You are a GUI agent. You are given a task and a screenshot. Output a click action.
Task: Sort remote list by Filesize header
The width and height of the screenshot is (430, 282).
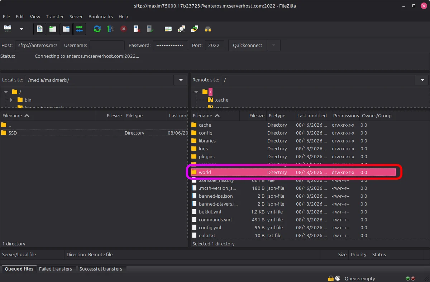pyautogui.click(x=253, y=116)
